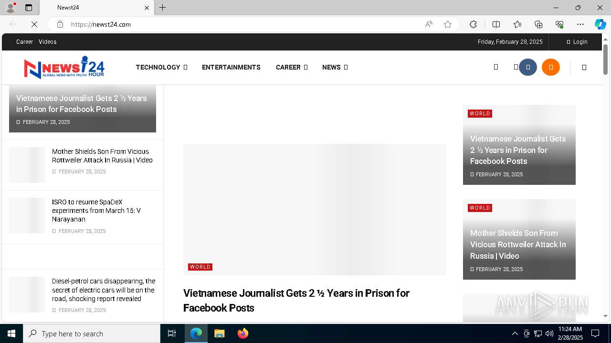The width and height of the screenshot is (611, 343).
Task: Click the rightmost header icon after divider
Action: click(x=584, y=67)
